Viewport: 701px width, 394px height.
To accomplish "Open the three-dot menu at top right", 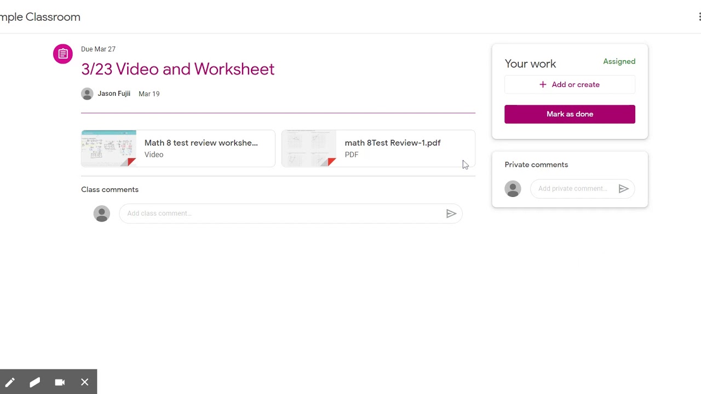I will pos(699,17).
